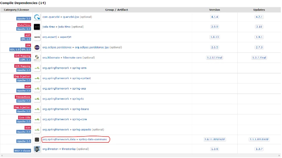Open the joda-time artifact link
Image resolution: width=282 pixels, height=158 pixels.
tap(64, 27)
